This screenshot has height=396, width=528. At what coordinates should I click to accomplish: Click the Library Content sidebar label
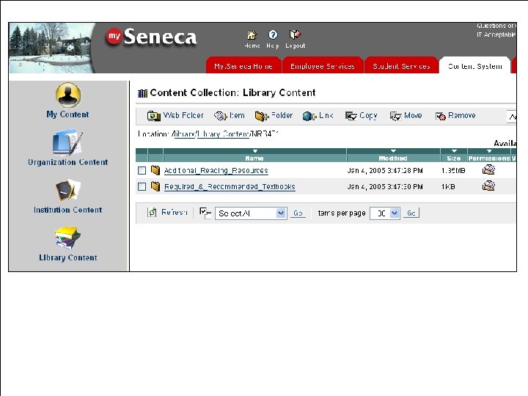tap(67, 257)
